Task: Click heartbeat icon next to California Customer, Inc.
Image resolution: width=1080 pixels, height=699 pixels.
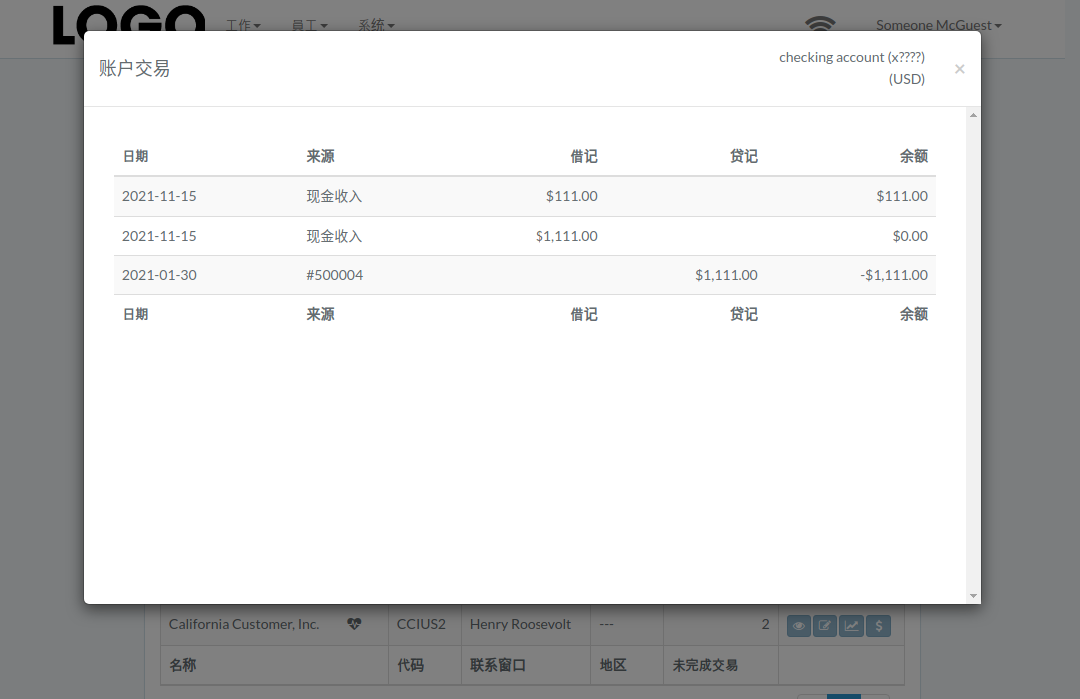Action: click(x=354, y=624)
